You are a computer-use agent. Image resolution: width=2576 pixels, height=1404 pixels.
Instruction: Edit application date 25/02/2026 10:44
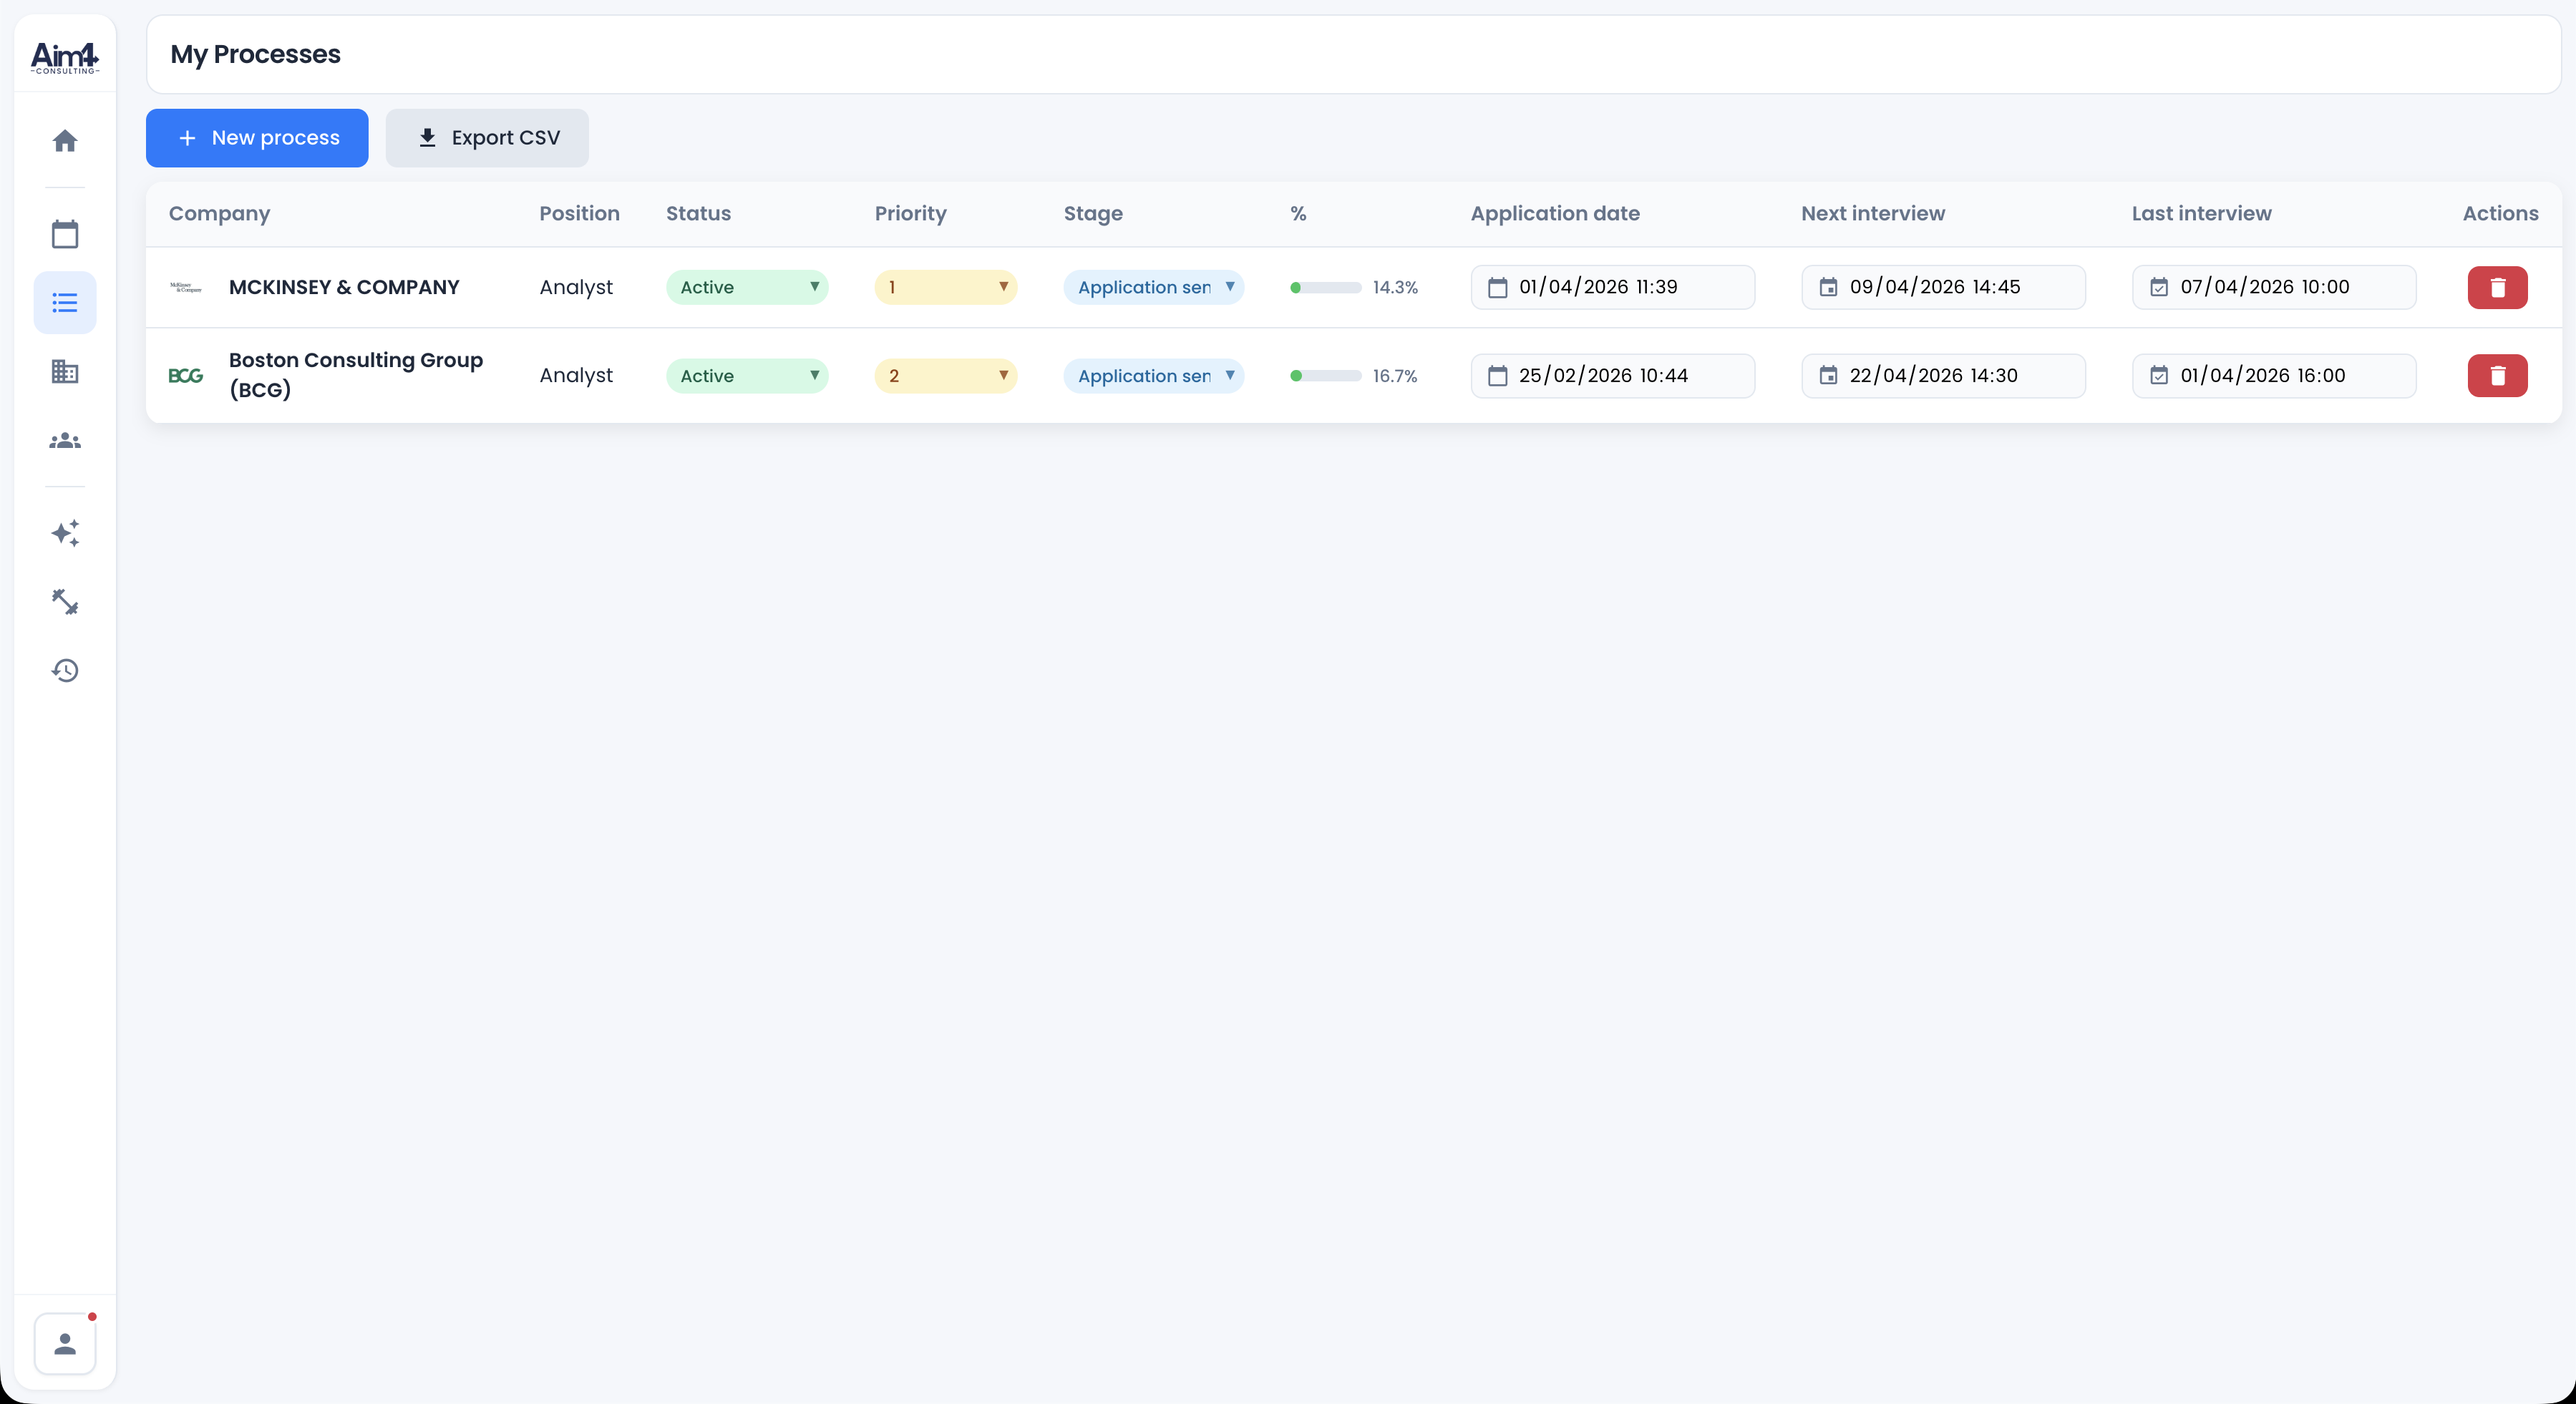(1612, 376)
